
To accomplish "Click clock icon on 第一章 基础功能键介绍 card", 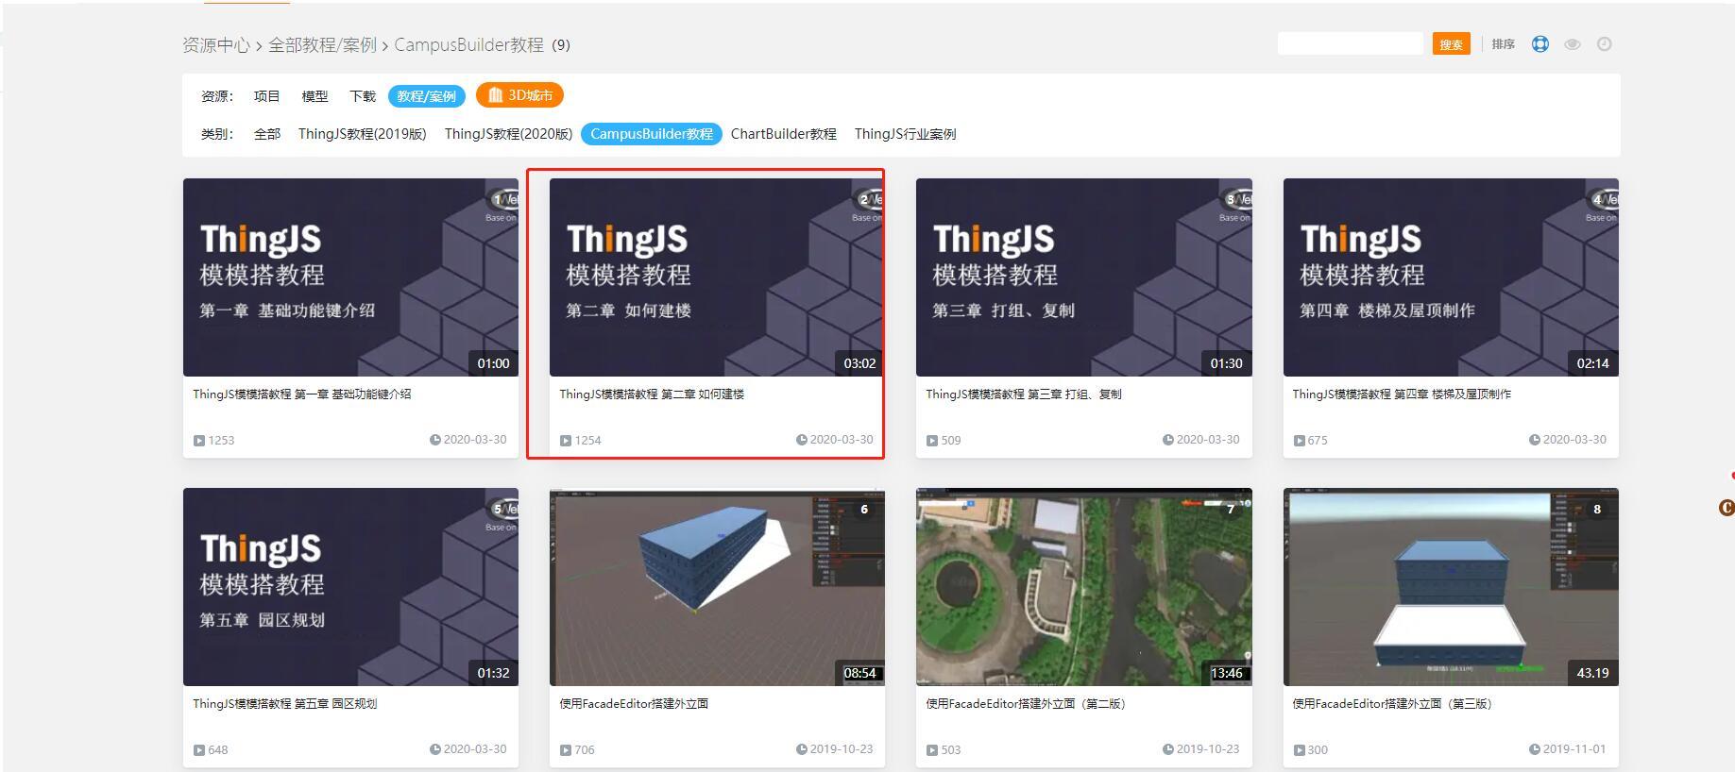I will (x=435, y=440).
